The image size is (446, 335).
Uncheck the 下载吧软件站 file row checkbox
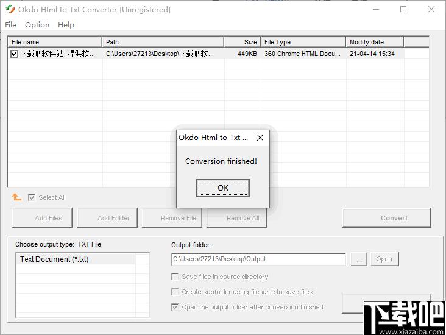(14, 54)
